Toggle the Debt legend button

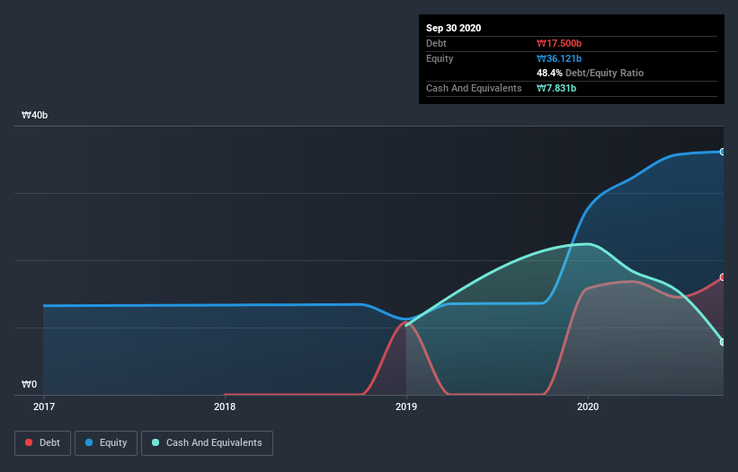pos(43,443)
